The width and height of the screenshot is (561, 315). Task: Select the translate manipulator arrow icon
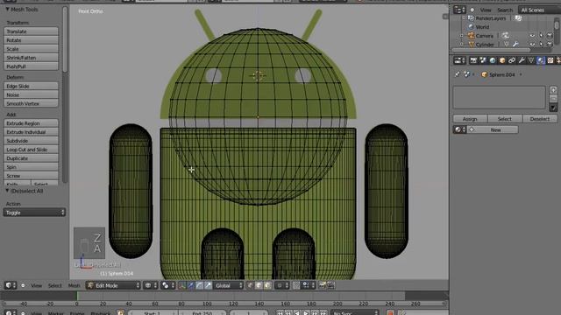[191, 285]
